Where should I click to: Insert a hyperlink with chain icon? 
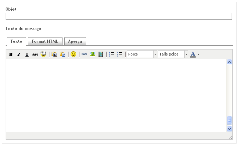coord(84,54)
